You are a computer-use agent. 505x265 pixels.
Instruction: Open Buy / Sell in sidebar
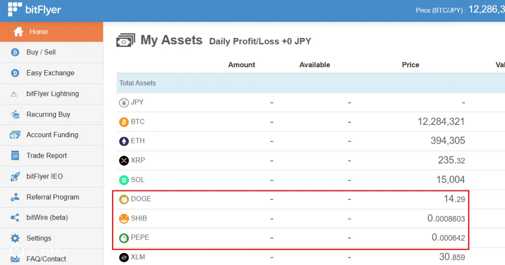51,53
